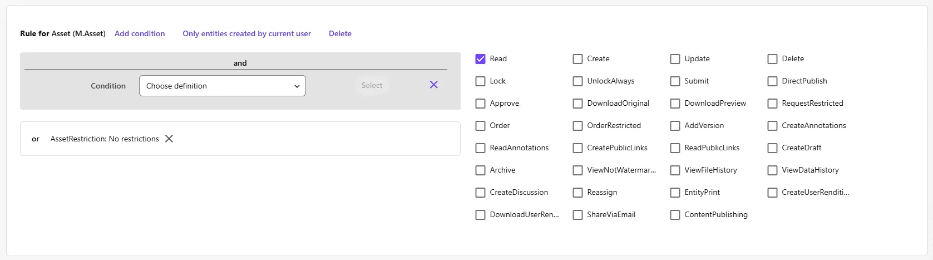Check the ContentPublishing permission box
Image resolution: width=933 pixels, height=260 pixels.
tap(675, 215)
